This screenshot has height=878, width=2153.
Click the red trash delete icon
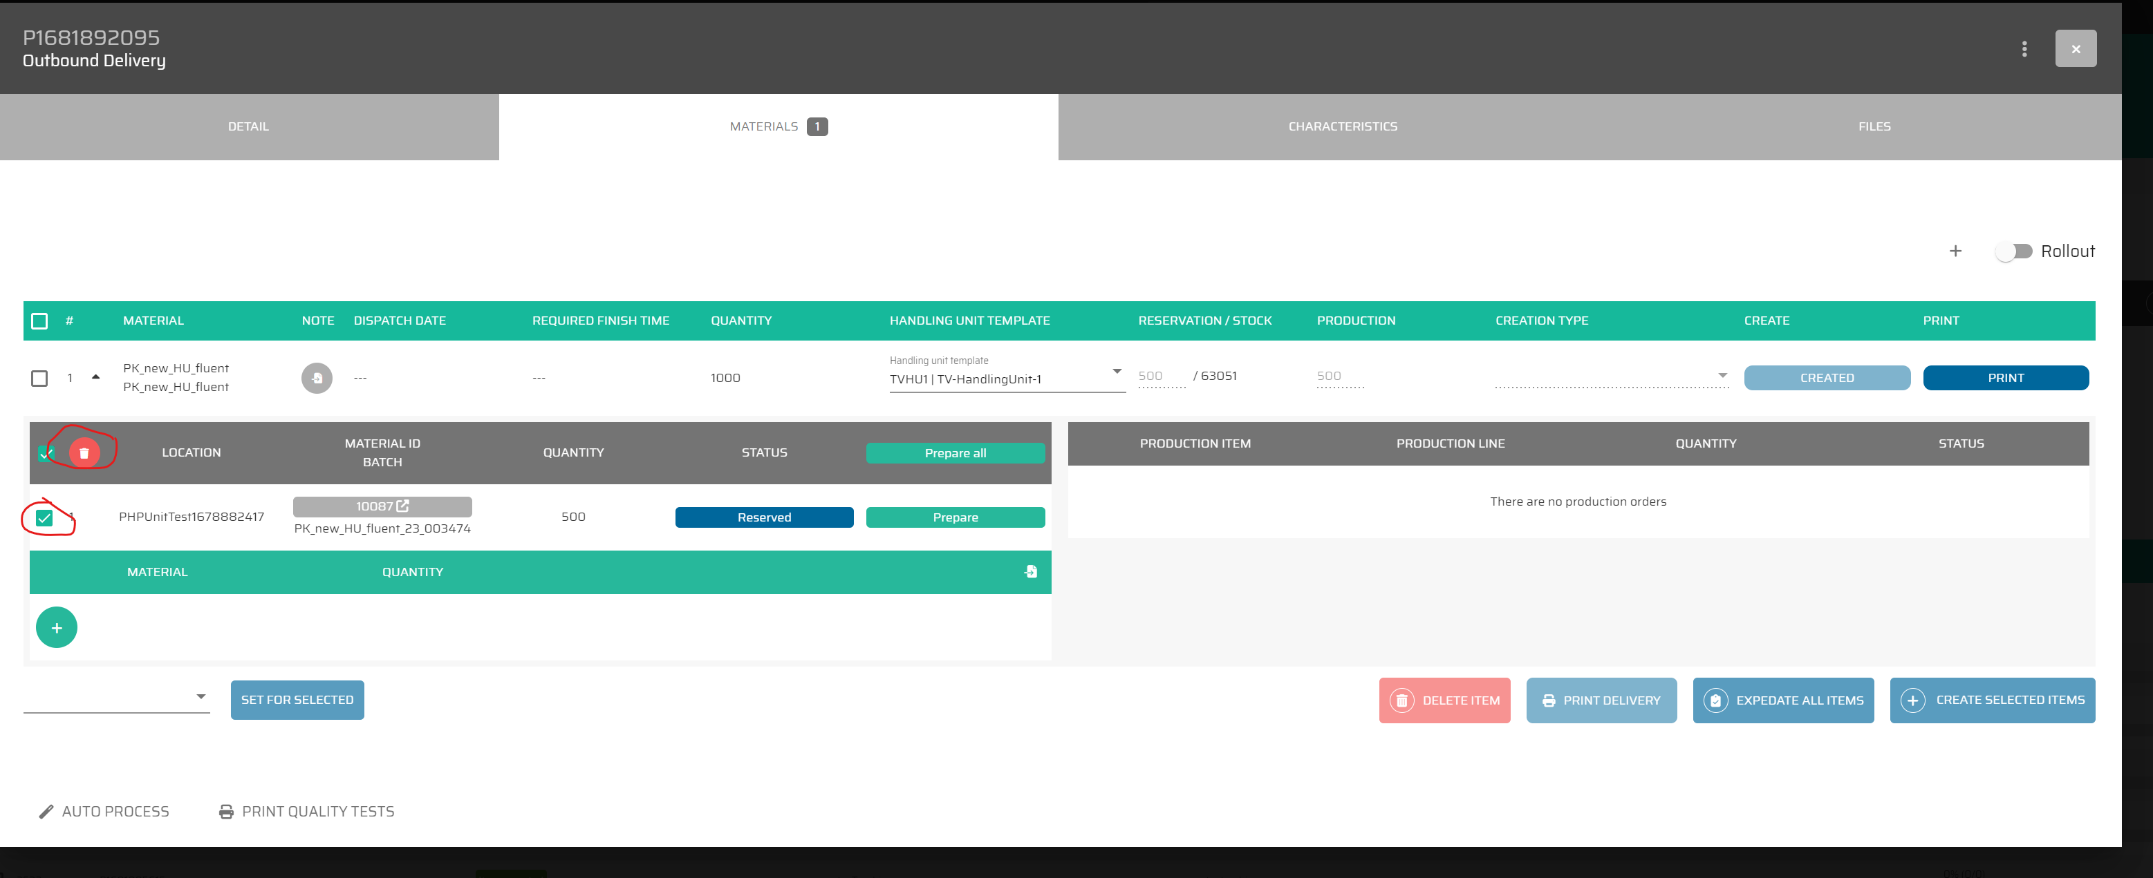click(x=84, y=452)
